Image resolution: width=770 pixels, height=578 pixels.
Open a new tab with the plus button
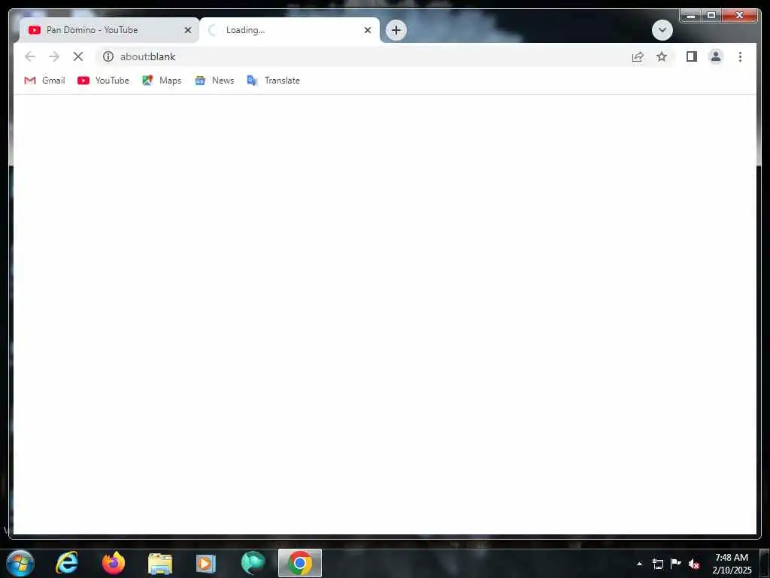[396, 30]
